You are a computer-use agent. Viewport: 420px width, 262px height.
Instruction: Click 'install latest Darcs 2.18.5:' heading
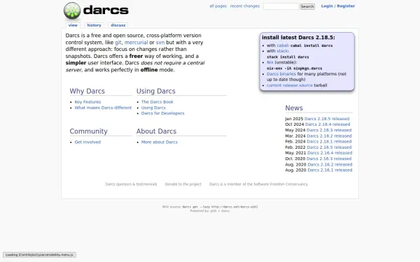[x=298, y=38]
